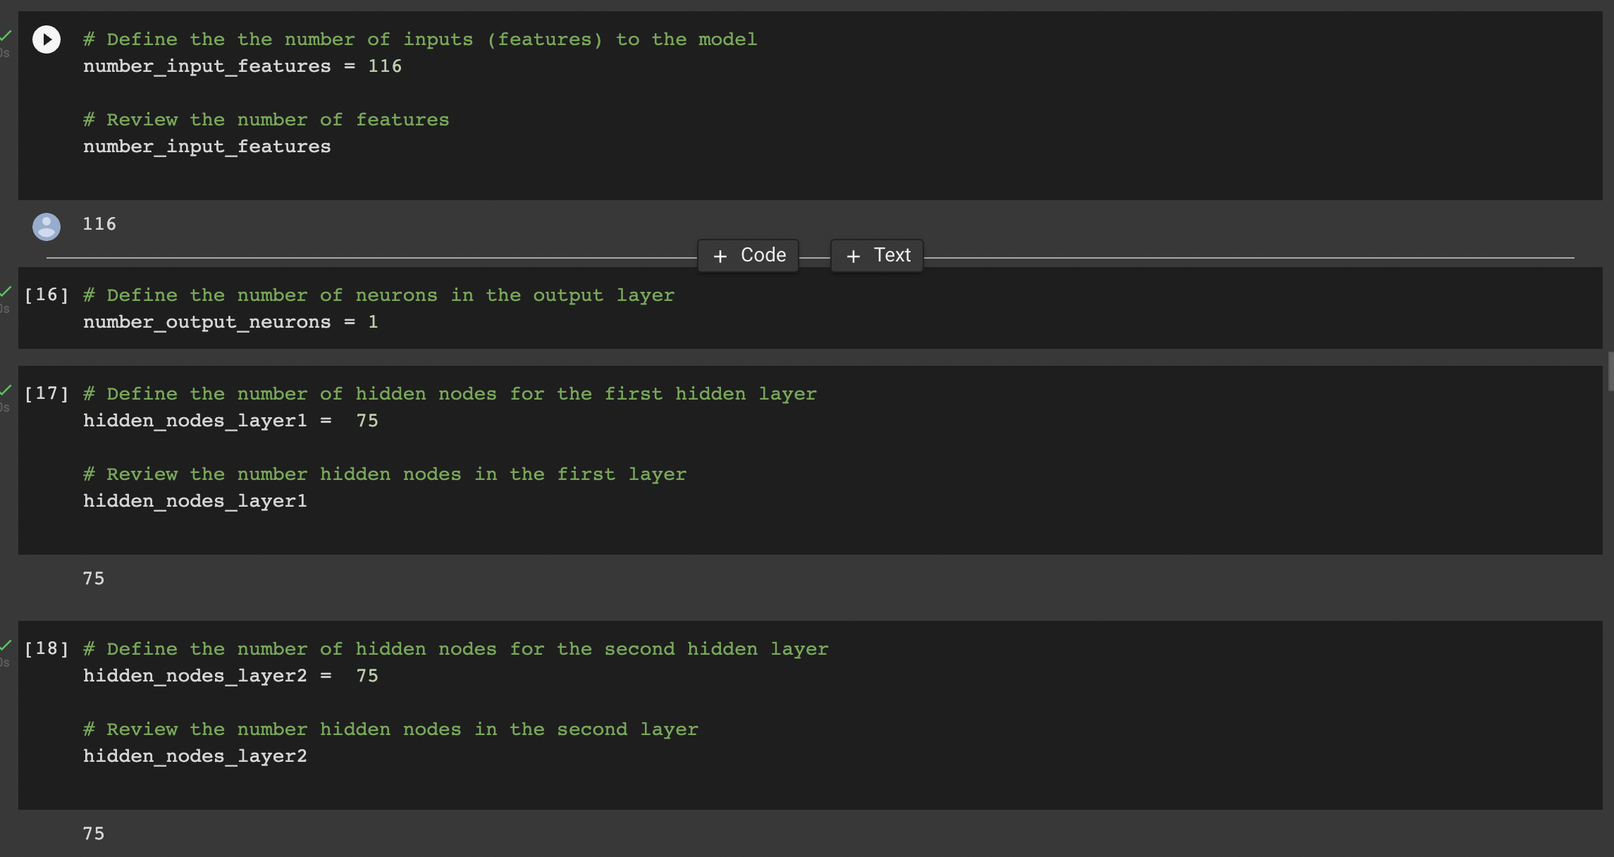
Task: Select the output 75 below cell [18]
Action: click(92, 833)
